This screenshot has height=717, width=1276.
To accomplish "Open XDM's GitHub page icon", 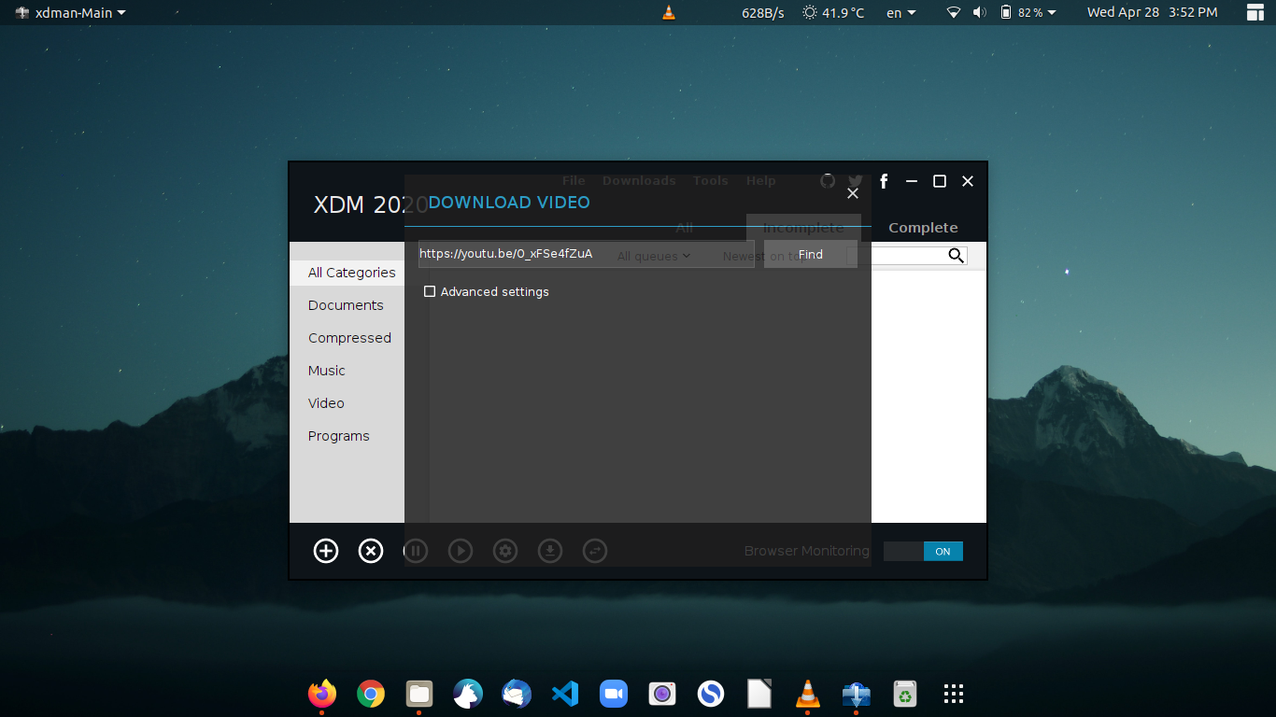I will tap(828, 180).
